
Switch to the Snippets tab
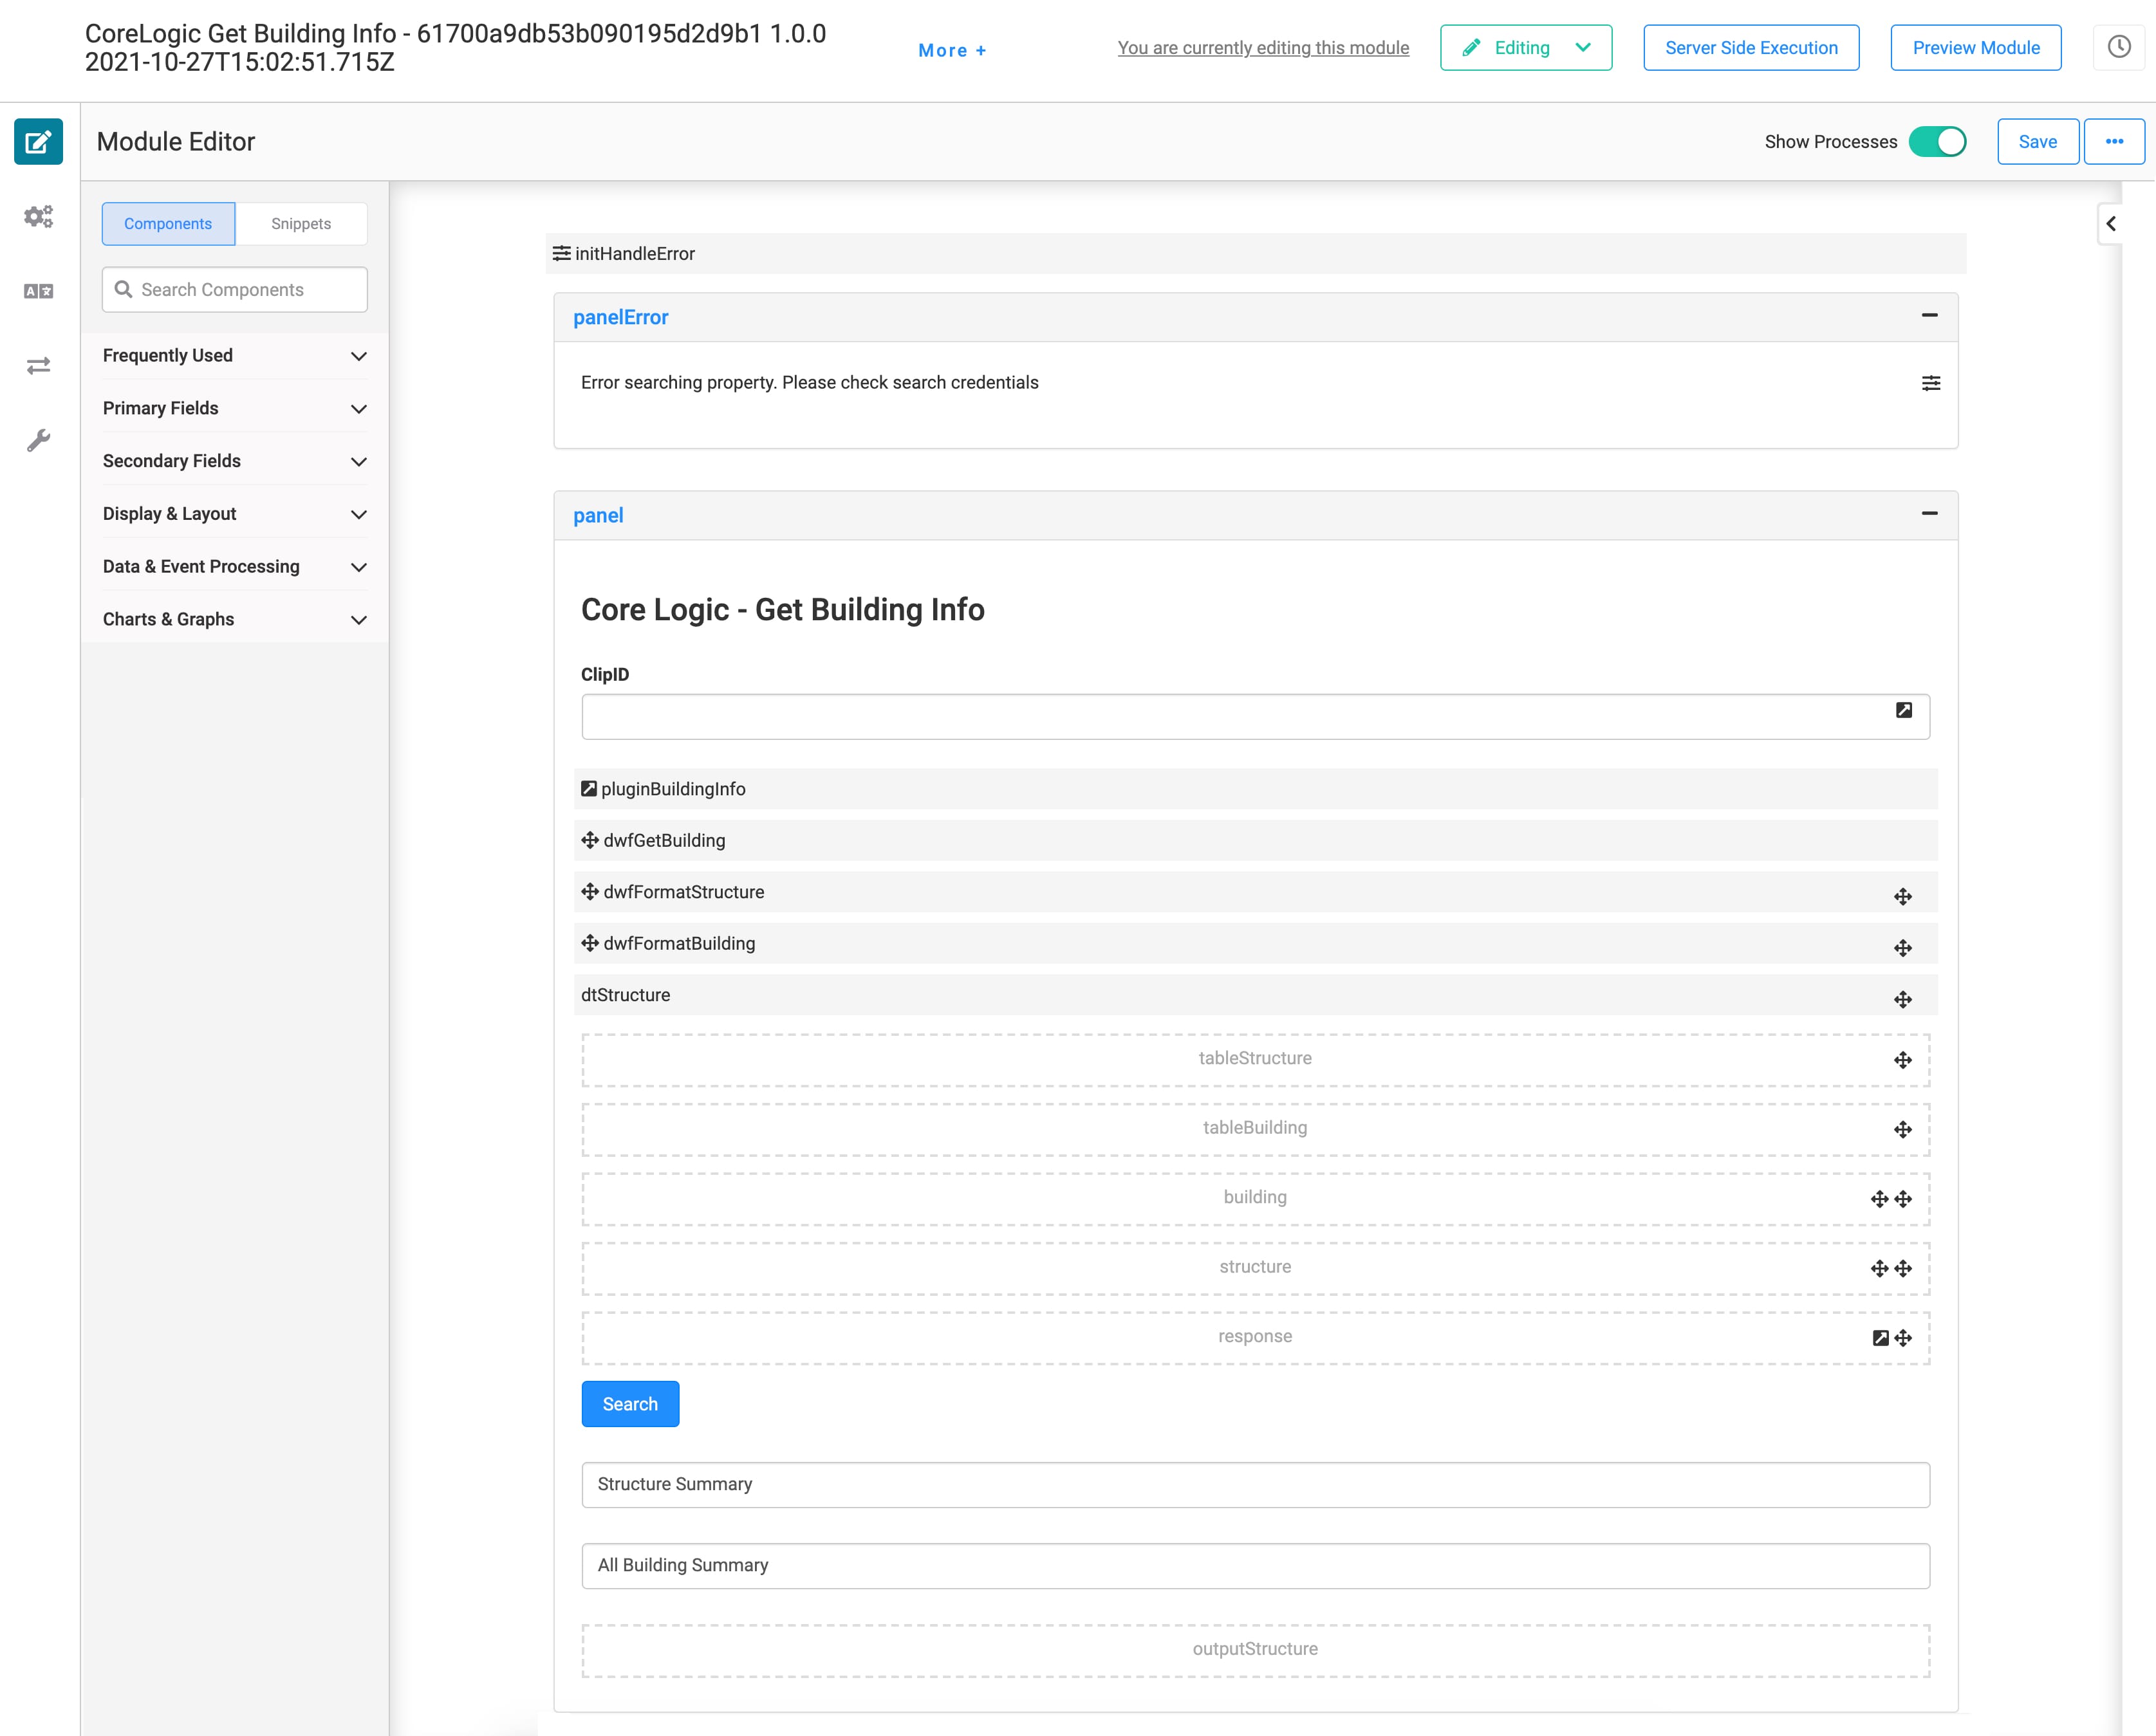coord(301,223)
